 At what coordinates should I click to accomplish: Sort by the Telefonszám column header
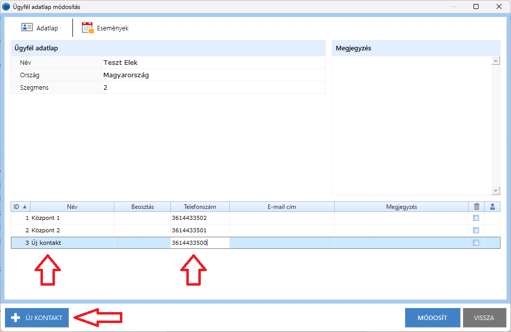[200, 207]
